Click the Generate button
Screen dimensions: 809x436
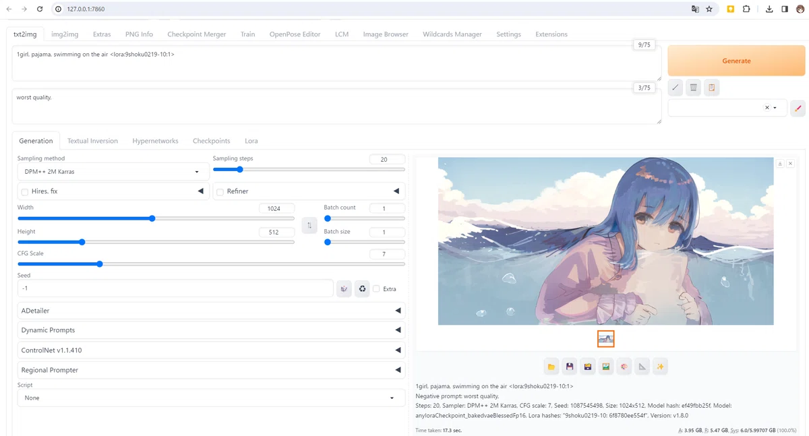pos(736,61)
